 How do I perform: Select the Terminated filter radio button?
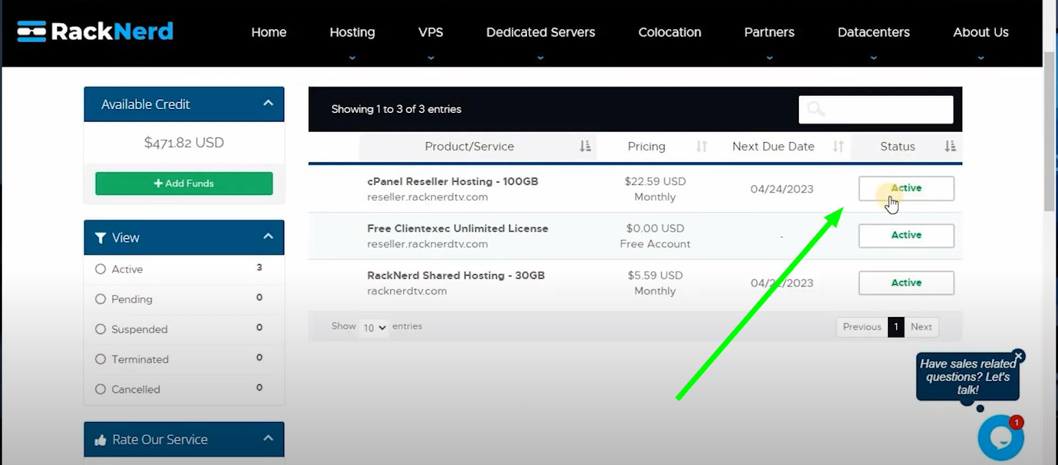101,359
